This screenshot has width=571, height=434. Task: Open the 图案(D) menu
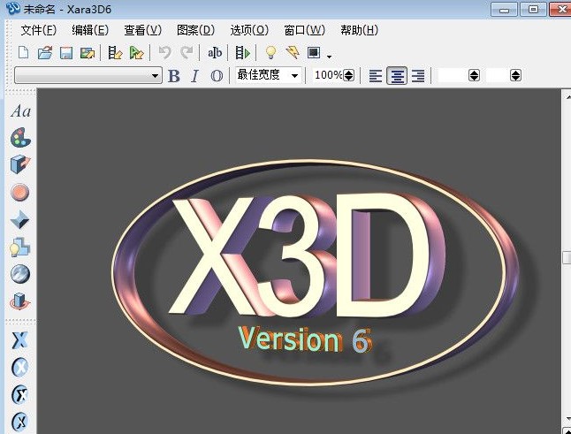point(195,30)
